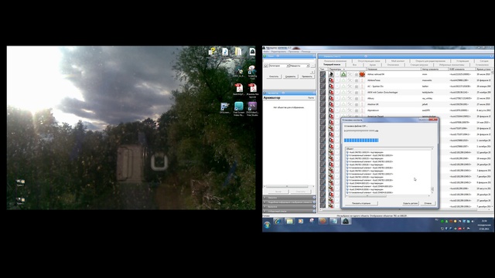Click the Trainz Content Manager taskbar icon

coord(346,222)
